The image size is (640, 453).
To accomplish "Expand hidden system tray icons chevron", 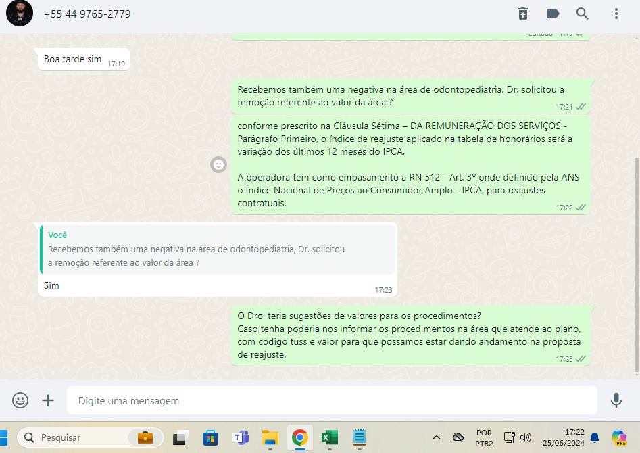I will click(x=437, y=437).
